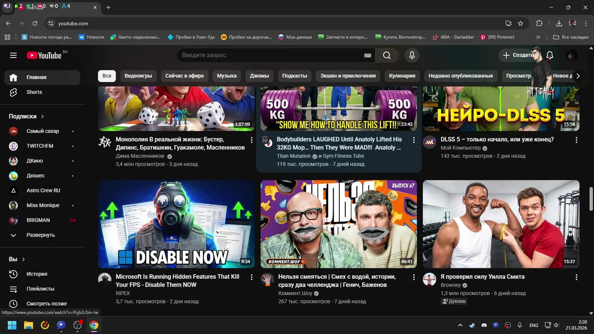Open Browney channel avatar
This screenshot has width=594, height=334.
(429, 279)
